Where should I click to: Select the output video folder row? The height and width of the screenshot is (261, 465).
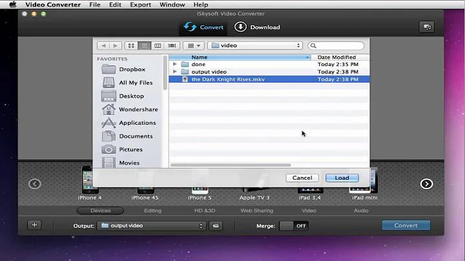click(269, 72)
